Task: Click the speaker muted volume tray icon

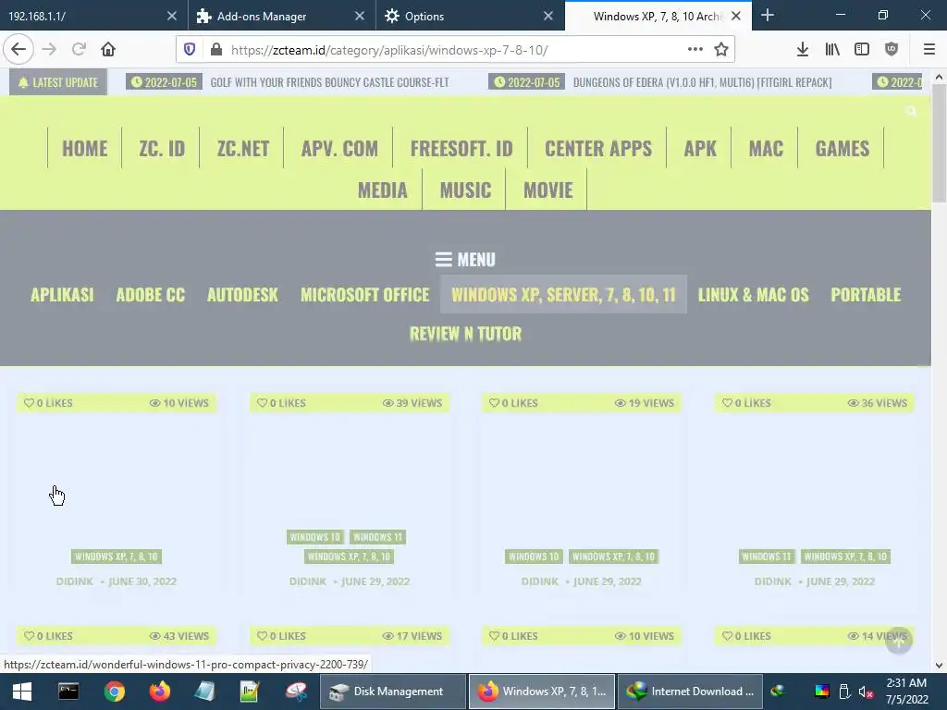Action: 866,692
